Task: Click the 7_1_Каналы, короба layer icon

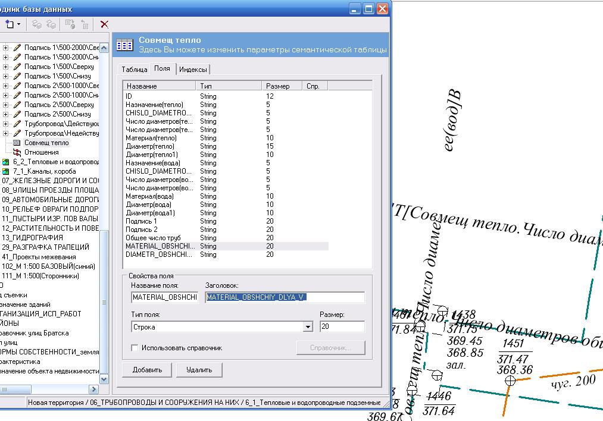Action: click(x=6, y=171)
